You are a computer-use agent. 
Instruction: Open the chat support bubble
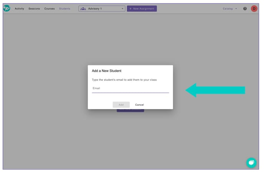pyautogui.click(x=251, y=162)
